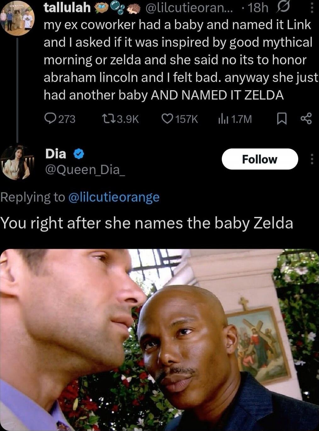Open tallulah's profile picture
This screenshot has height=431, width=319.
tap(17, 17)
